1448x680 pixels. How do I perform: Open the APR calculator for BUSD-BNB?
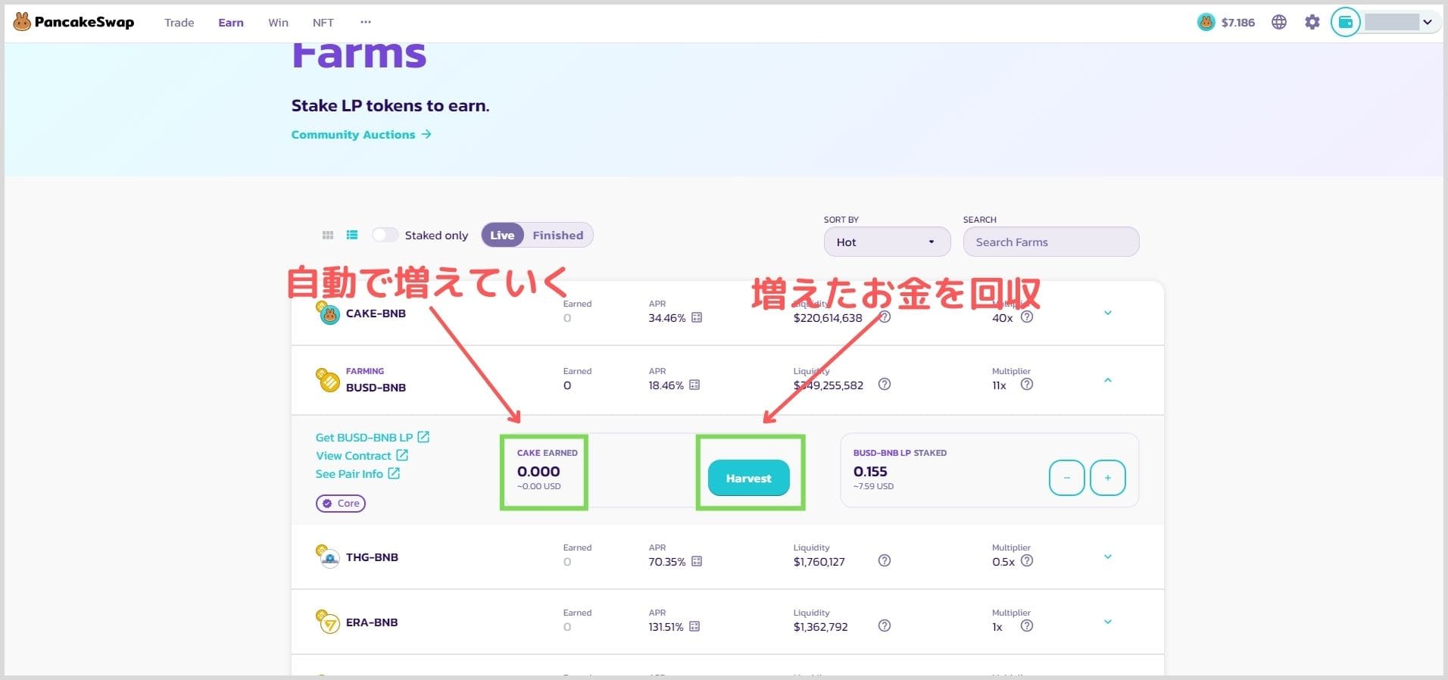[694, 385]
